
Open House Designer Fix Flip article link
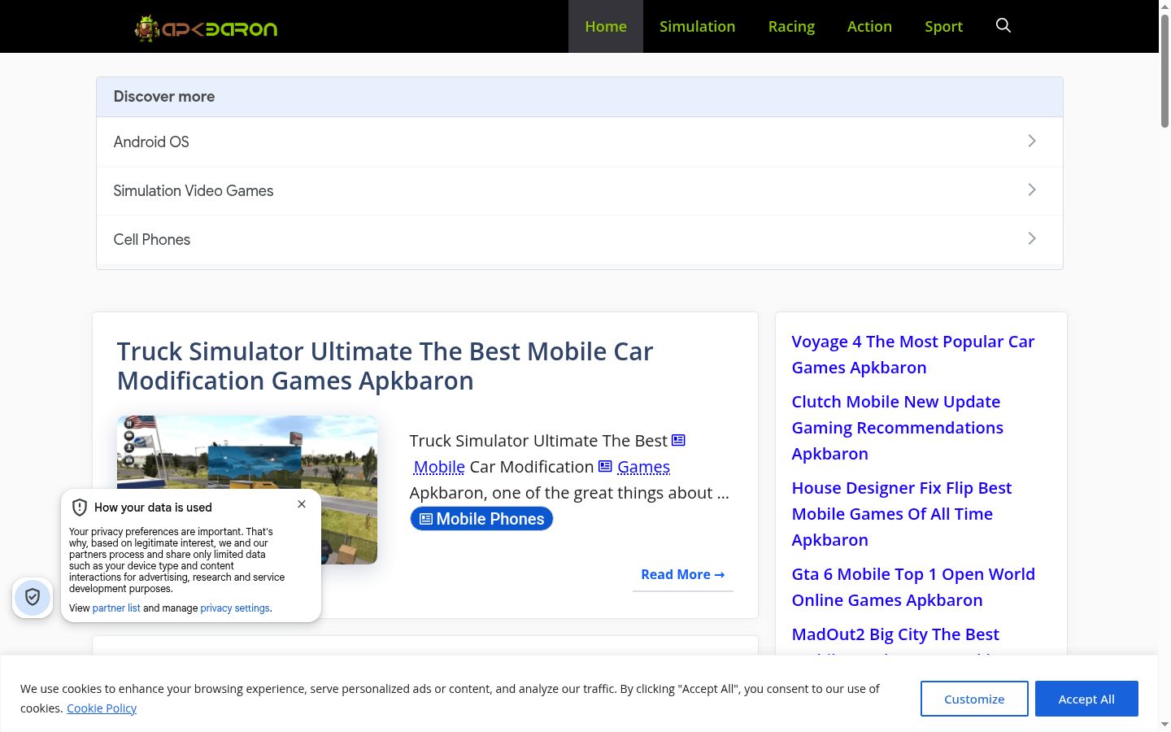tap(902, 514)
